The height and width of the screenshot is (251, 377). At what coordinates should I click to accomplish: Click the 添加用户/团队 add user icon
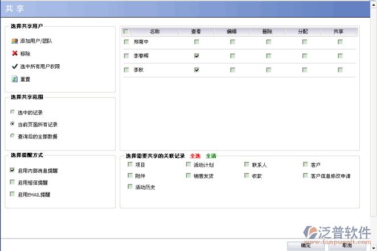pyautogui.click(x=14, y=41)
